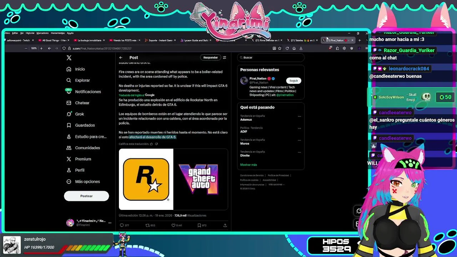The image size is (457, 257).
Task: Click browser back arrow
Action: point(50,49)
